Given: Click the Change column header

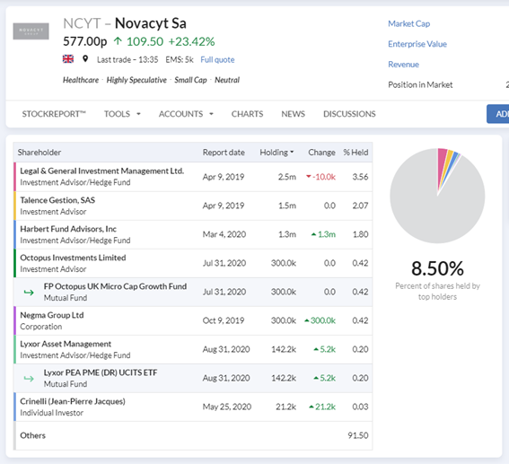Looking at the screenshot, I should click(321, 153).
